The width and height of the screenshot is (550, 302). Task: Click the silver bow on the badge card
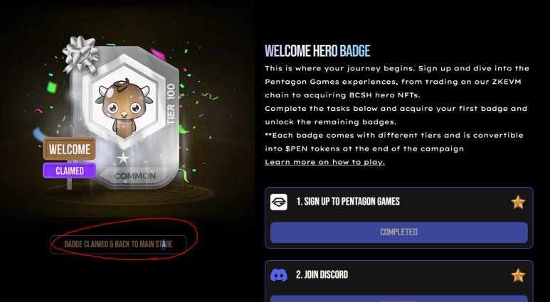[x=80, y=55]
